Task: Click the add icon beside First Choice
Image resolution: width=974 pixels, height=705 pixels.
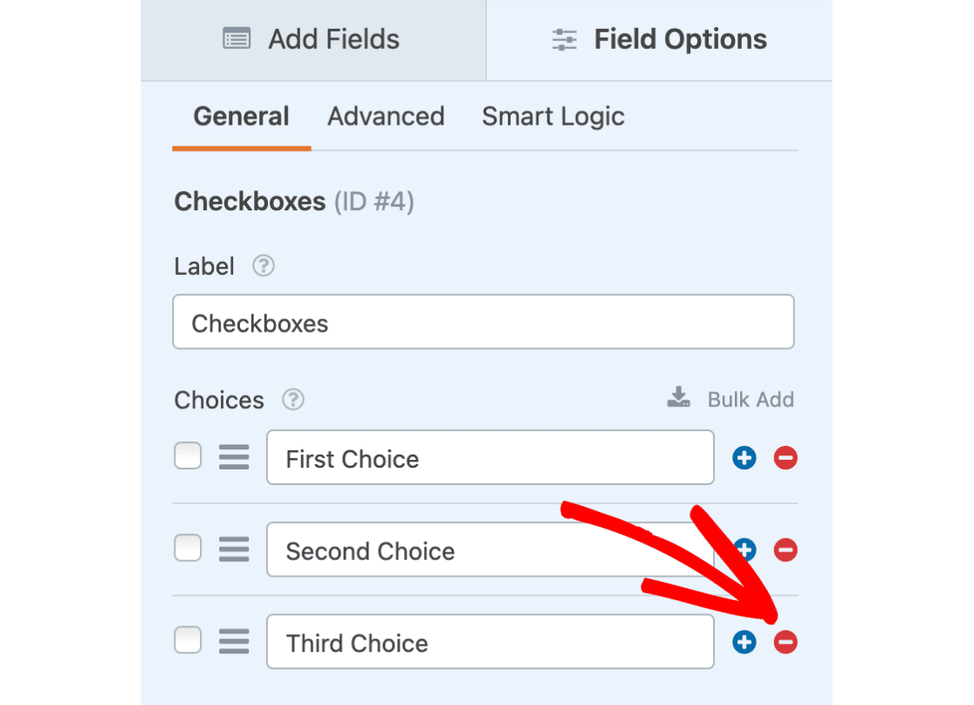Action: 744,457
